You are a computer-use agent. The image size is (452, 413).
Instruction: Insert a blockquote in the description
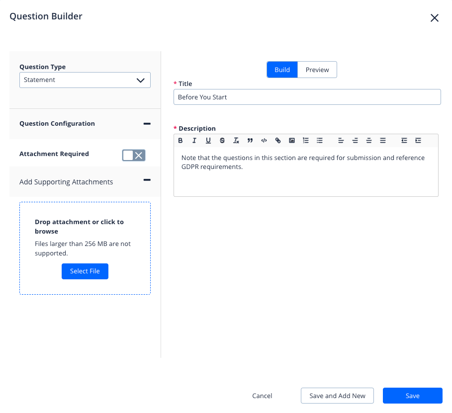(x=250, y=141)
